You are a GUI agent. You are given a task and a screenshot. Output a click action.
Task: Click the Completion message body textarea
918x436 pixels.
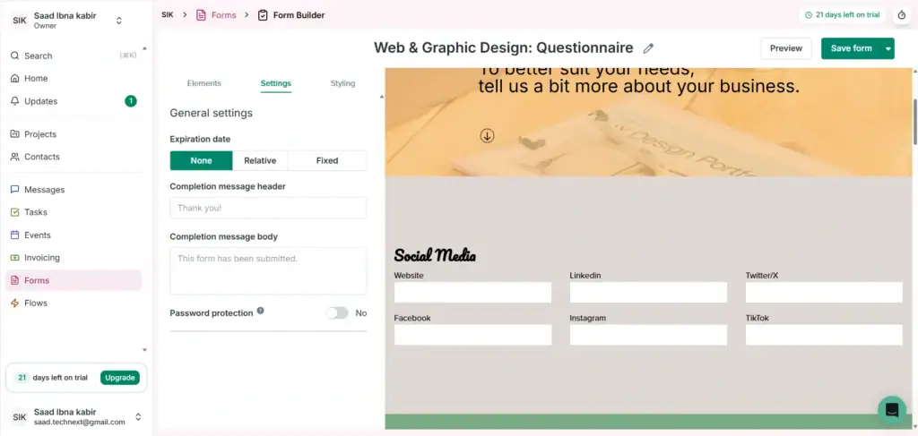[268, 271]
